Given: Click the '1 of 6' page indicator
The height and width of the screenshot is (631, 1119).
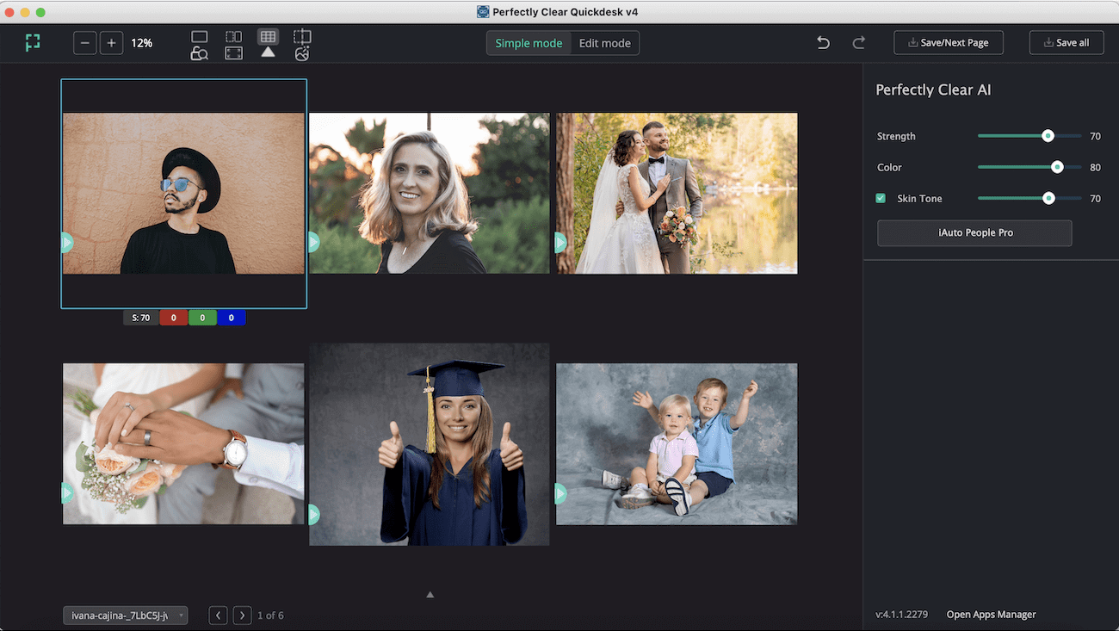Looking at the screenshot, I should [x=270, y=616].
